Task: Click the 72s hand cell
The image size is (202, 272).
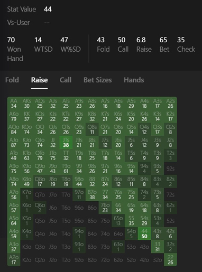Action: 170,194
